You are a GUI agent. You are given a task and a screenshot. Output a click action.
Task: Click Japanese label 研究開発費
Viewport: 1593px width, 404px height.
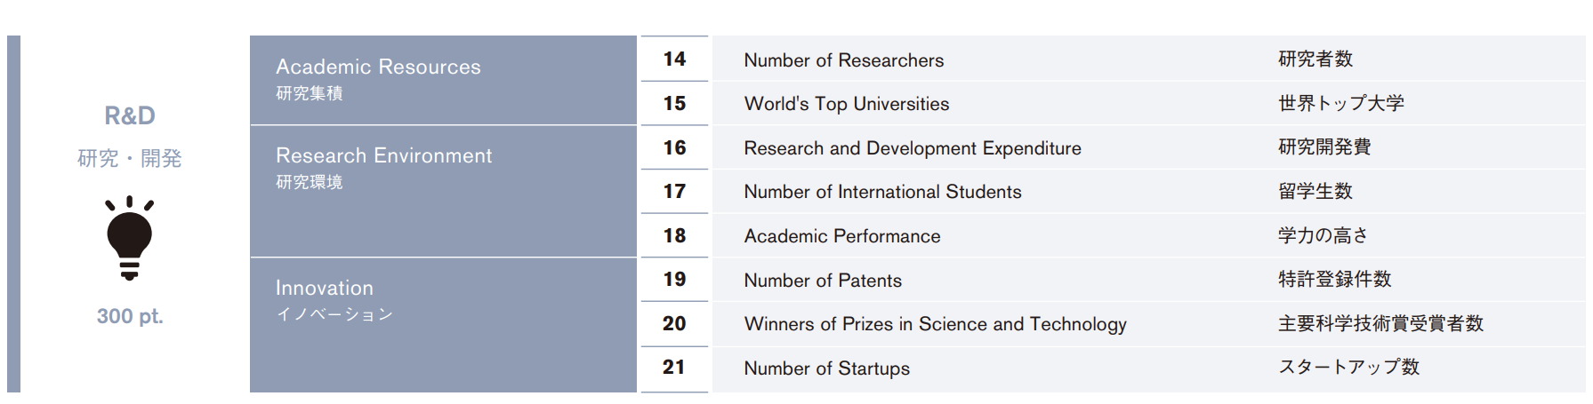[1324, 147]
